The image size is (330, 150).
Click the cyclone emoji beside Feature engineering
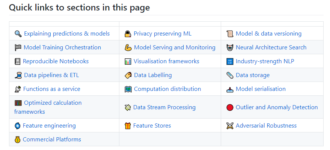click(x=18, y=126)
